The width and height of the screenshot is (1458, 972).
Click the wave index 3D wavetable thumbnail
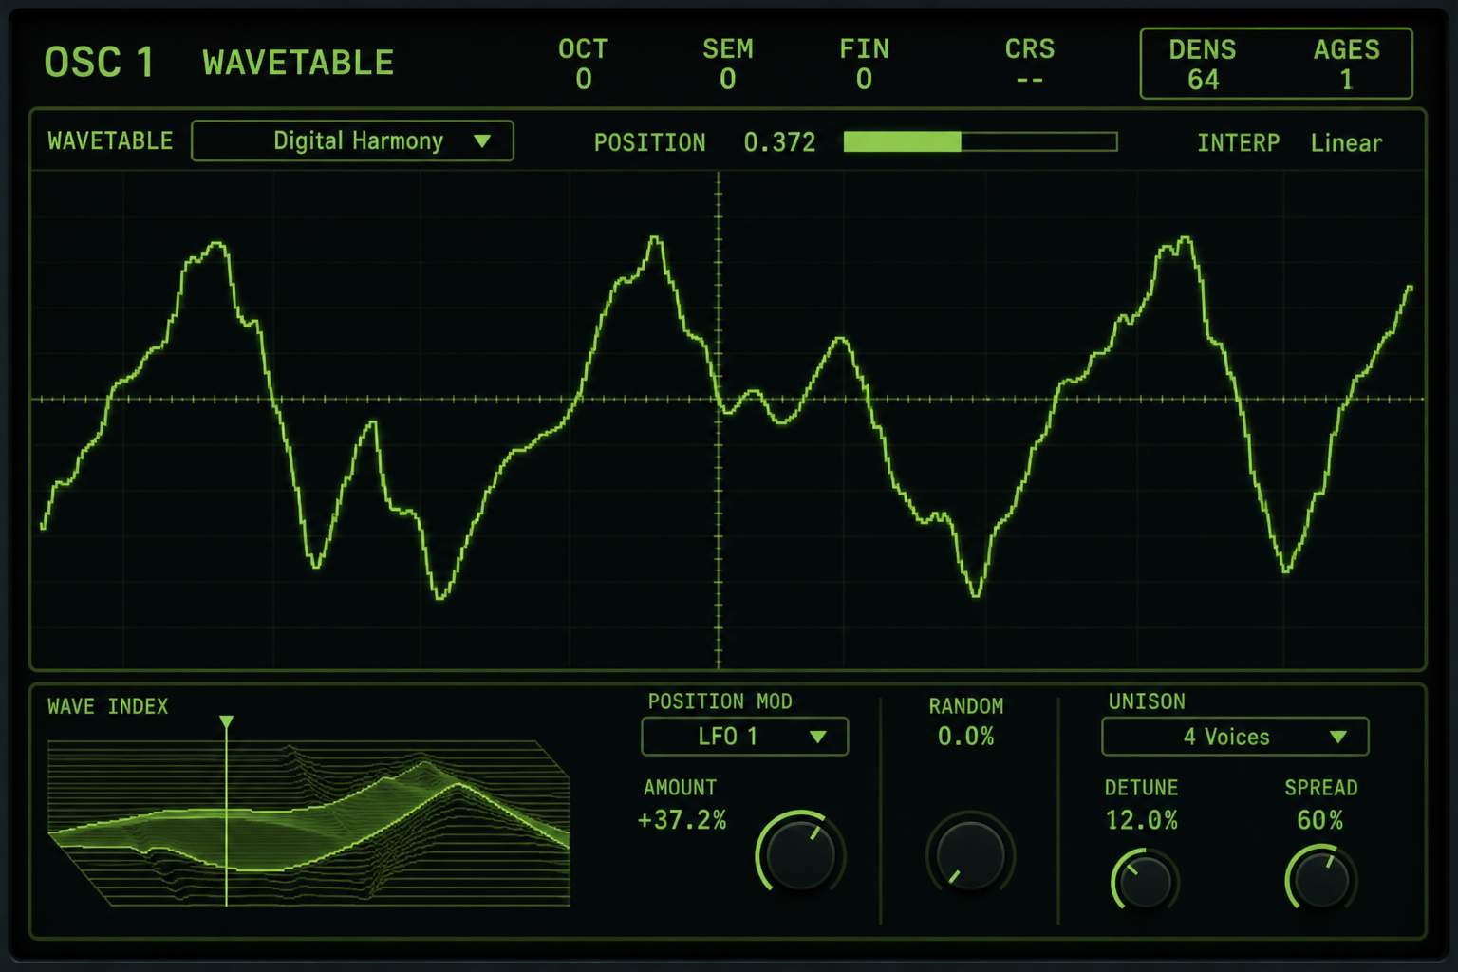(x=308, y=824)
